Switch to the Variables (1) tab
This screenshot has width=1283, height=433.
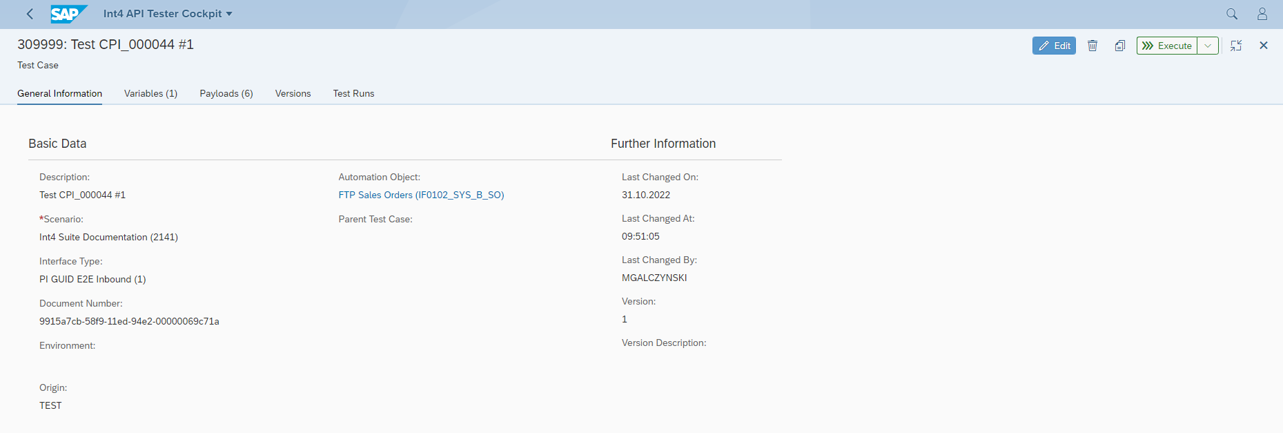click(150, 93)
